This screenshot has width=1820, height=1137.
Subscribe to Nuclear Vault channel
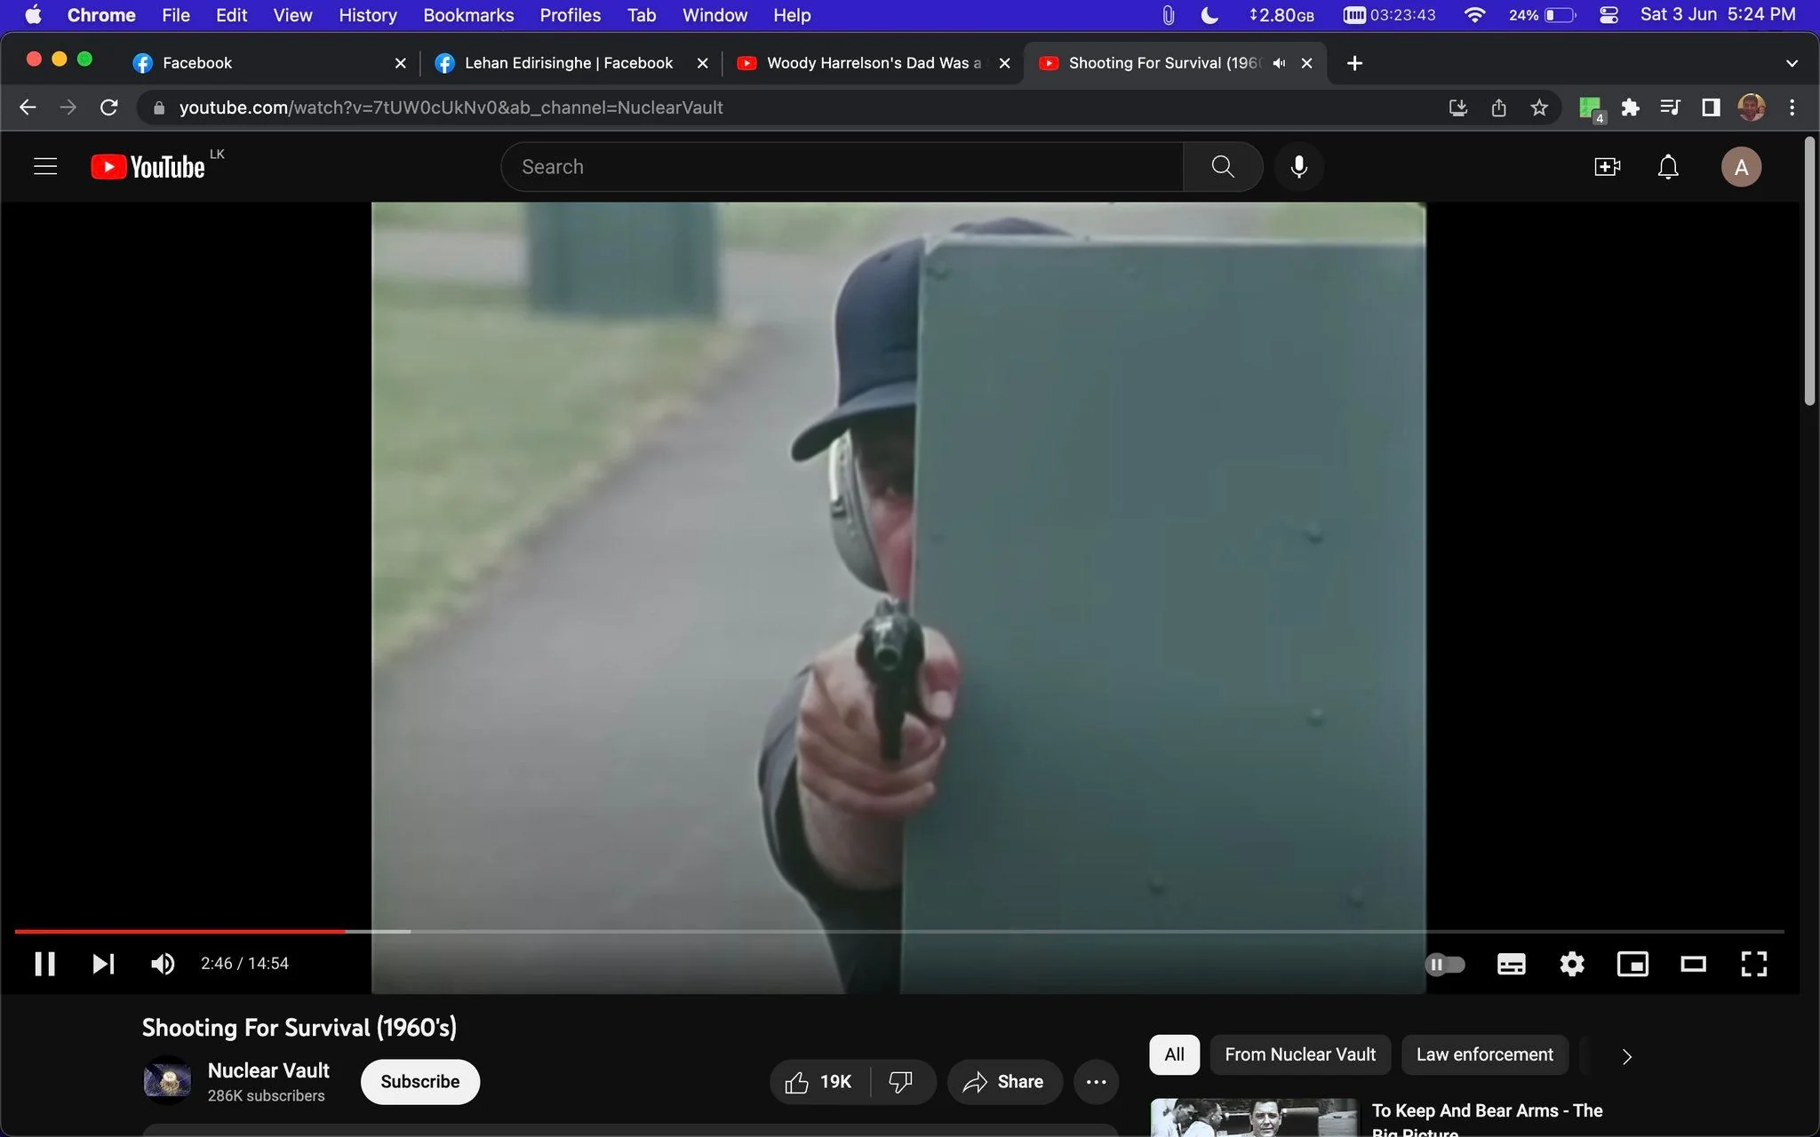[x=420, y=1082]
